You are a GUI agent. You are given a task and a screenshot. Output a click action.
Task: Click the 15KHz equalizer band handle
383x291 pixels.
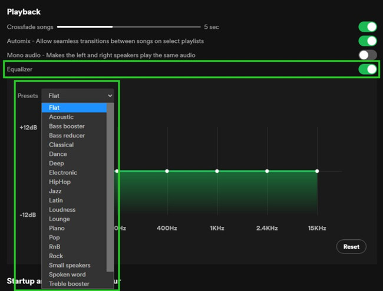[x=317, y=171]
